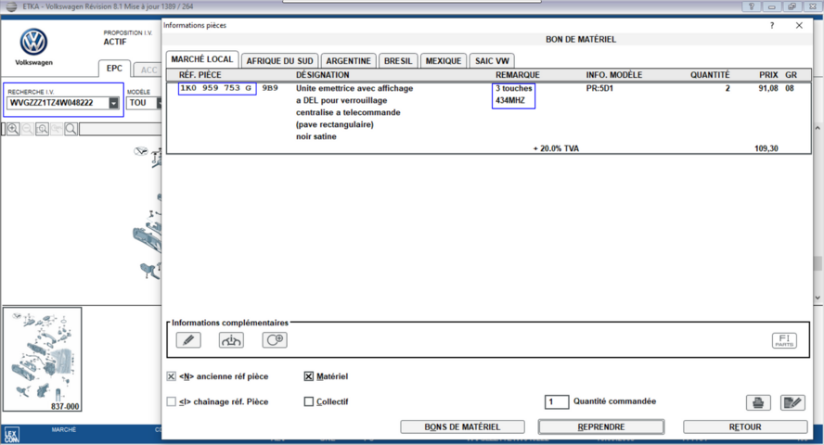The height and width of the screenshot is (445, 824).
Task: Click the Volkswagen brand logo
Action: tap(33, 42)
